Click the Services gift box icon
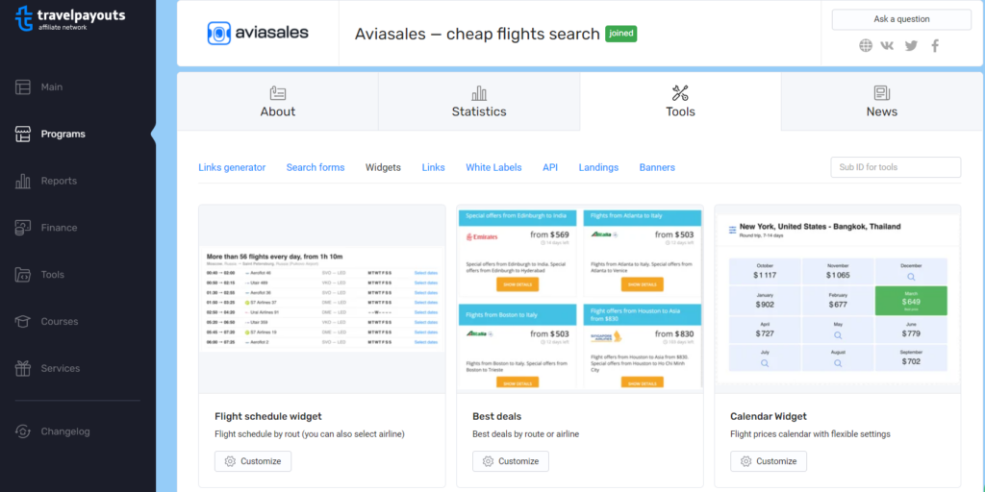This screenshot has width=985, height=492. (x=23, y=368)
